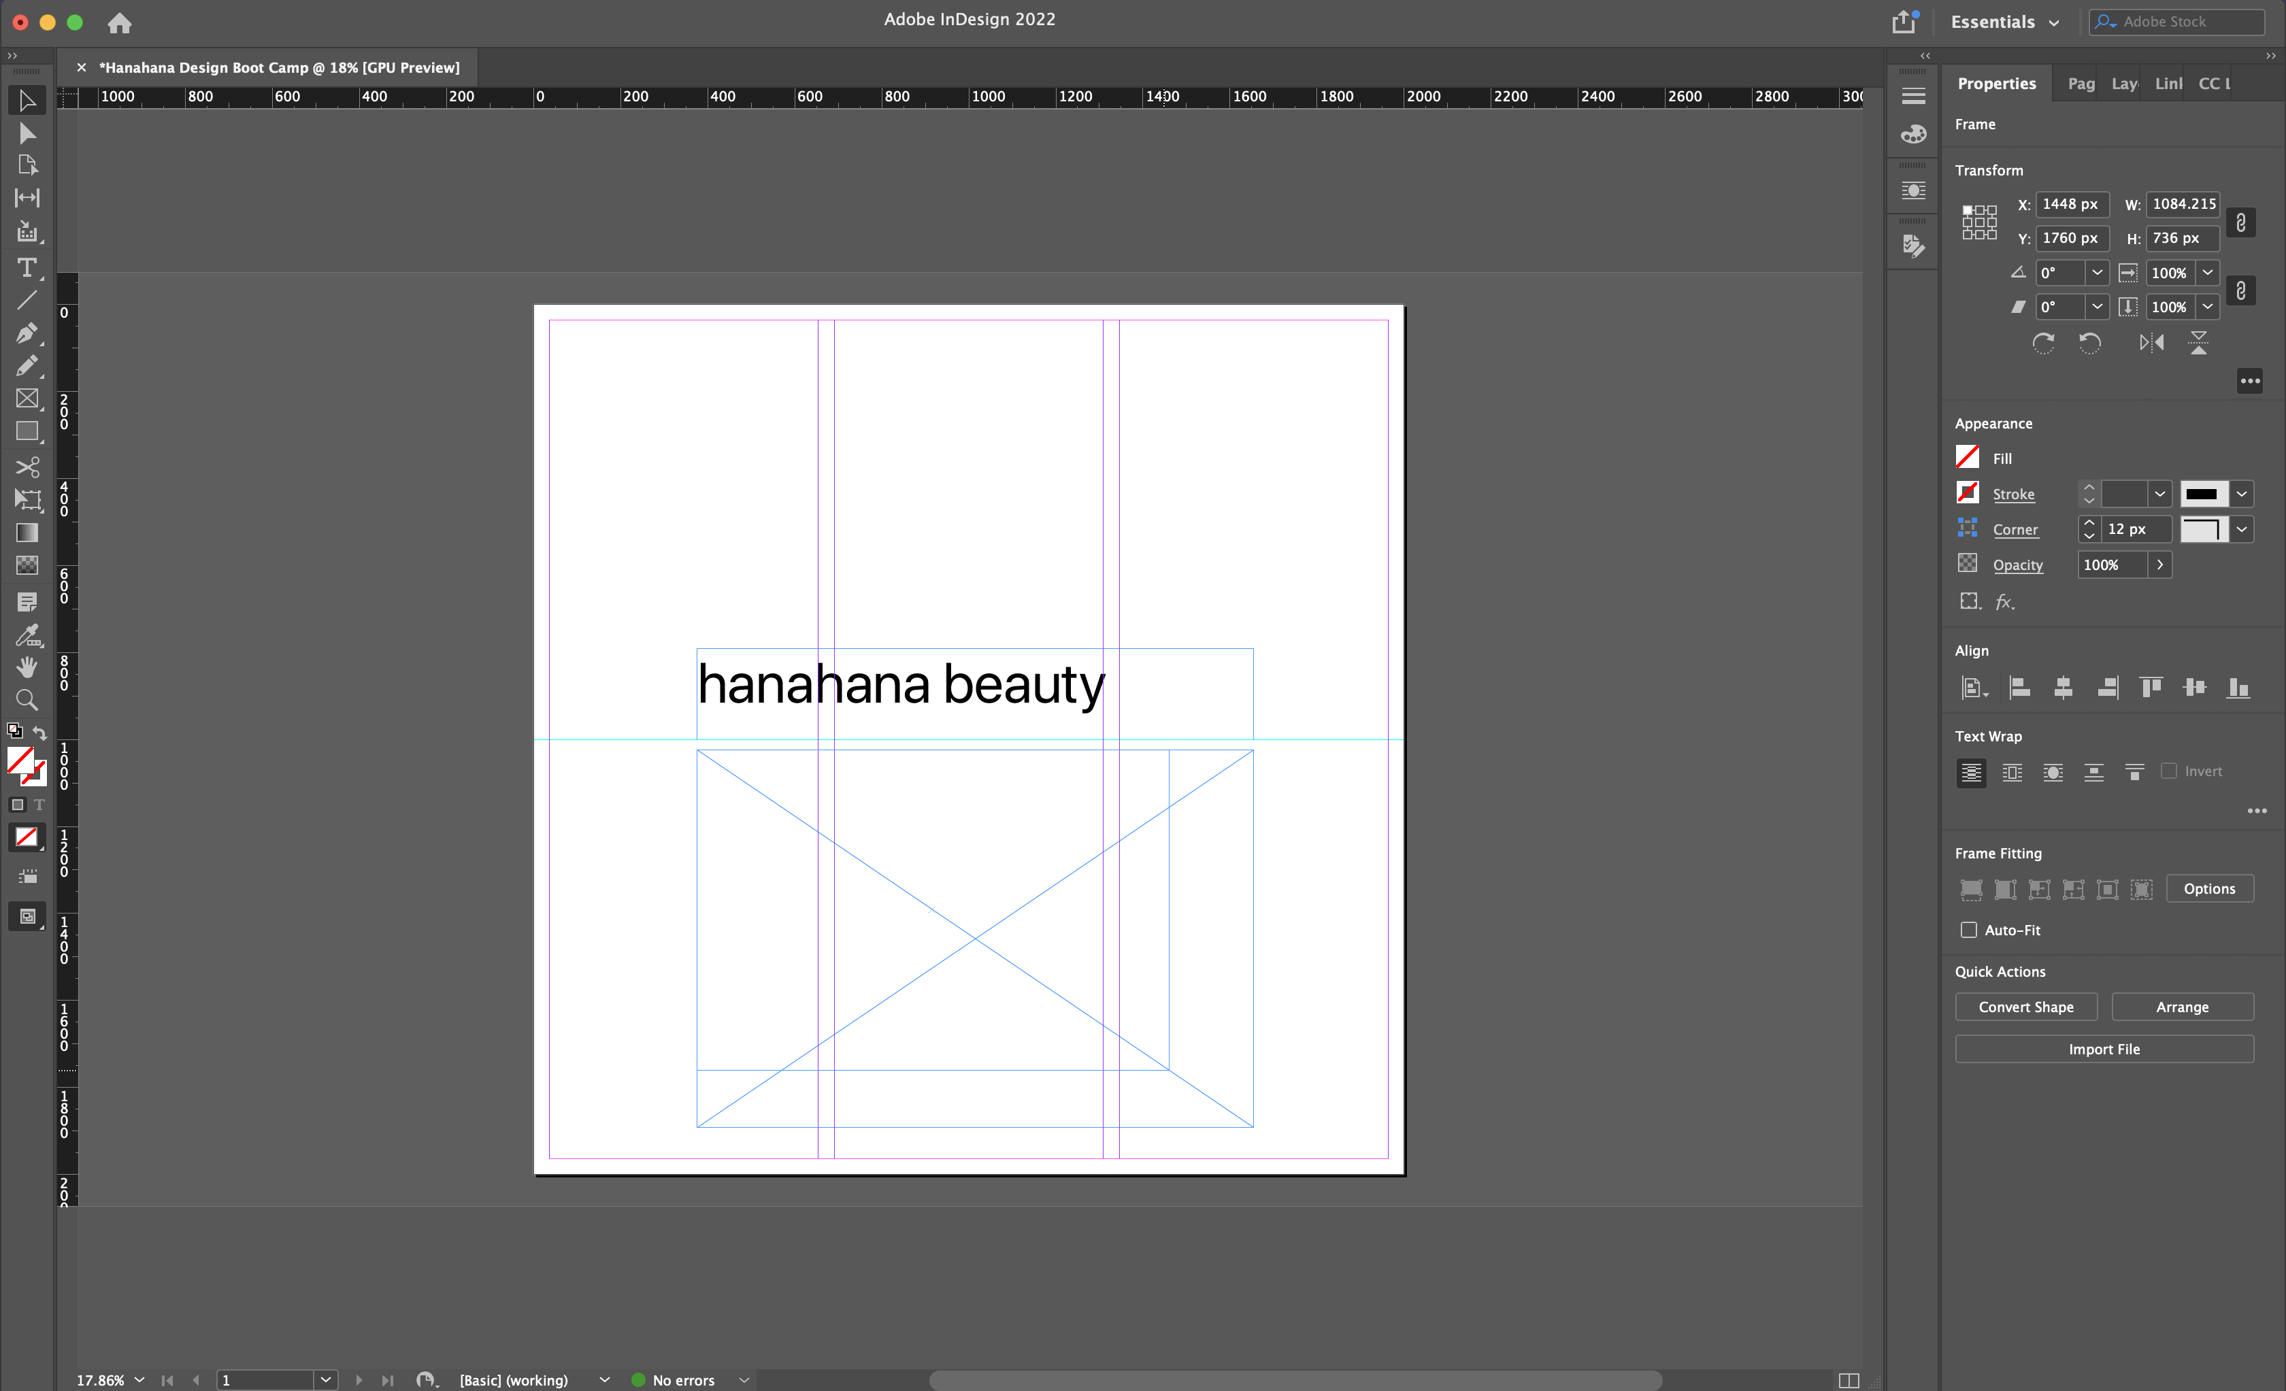Select wrap around bounding box
Screen dimensions: 2286x1391
tap(2011, 773)
